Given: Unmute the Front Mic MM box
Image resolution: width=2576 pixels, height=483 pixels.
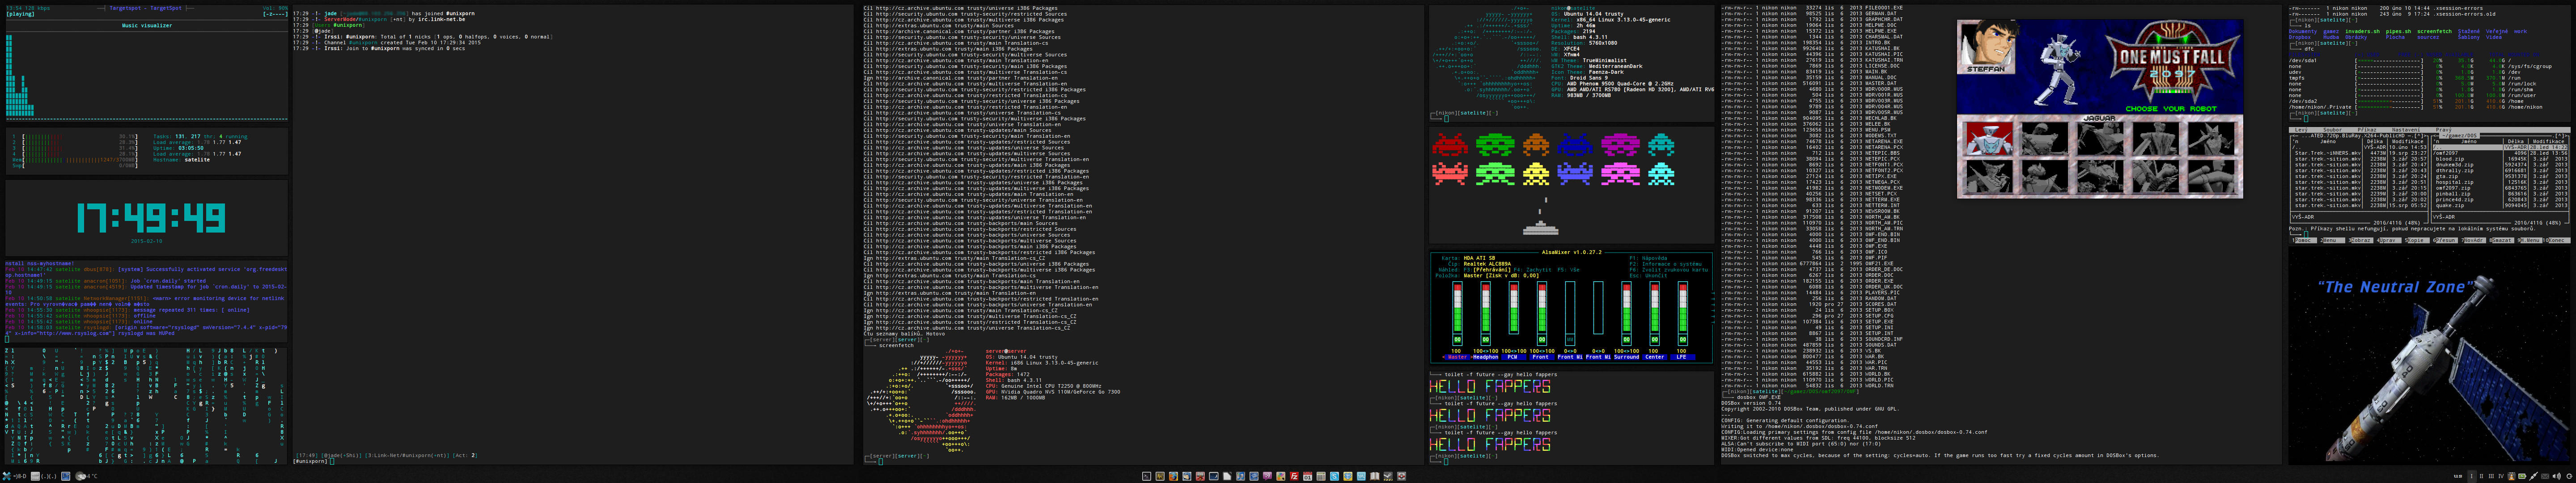Looking at the screenshot, I should click(x=1570, y=340).
